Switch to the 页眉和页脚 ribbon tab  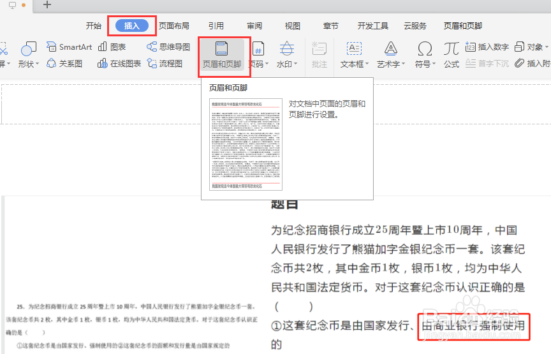coord(463,26)
